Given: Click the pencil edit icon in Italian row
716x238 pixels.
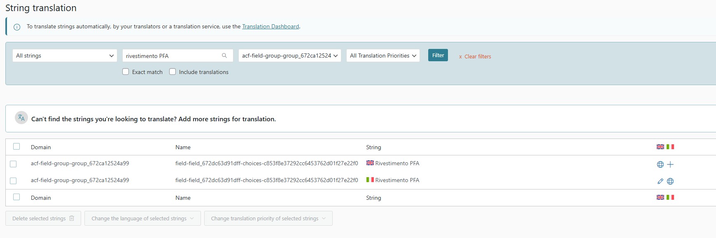Looking at the screenshot, I should point(660,181).
